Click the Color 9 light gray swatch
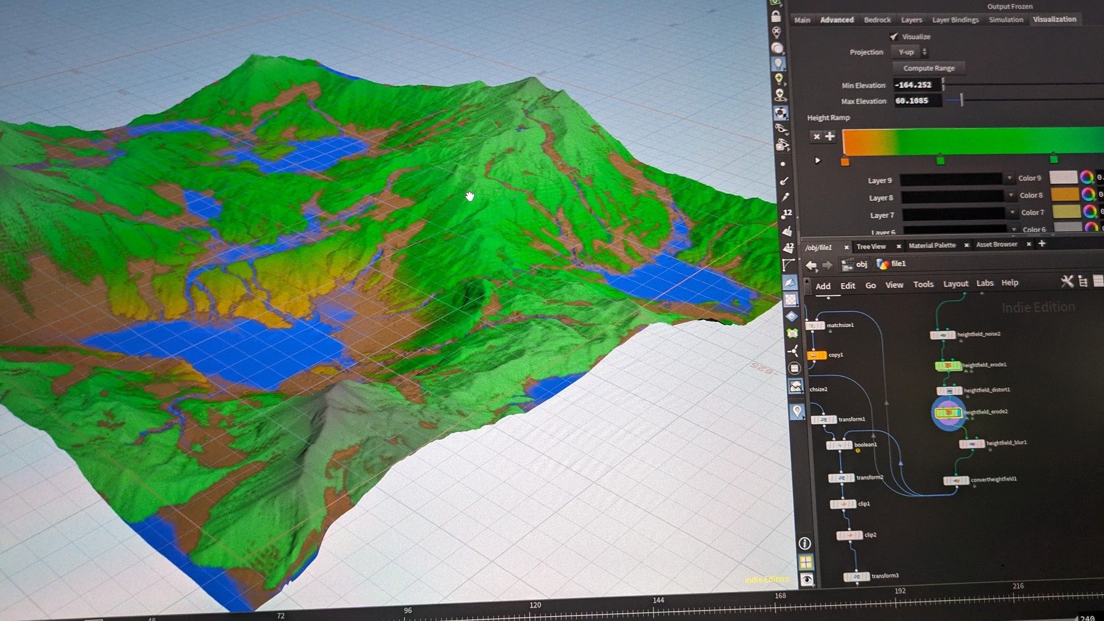Image resolution: width=1104 pixels, height=621 pixels. pyautogui.click(x=1063, y=177)
